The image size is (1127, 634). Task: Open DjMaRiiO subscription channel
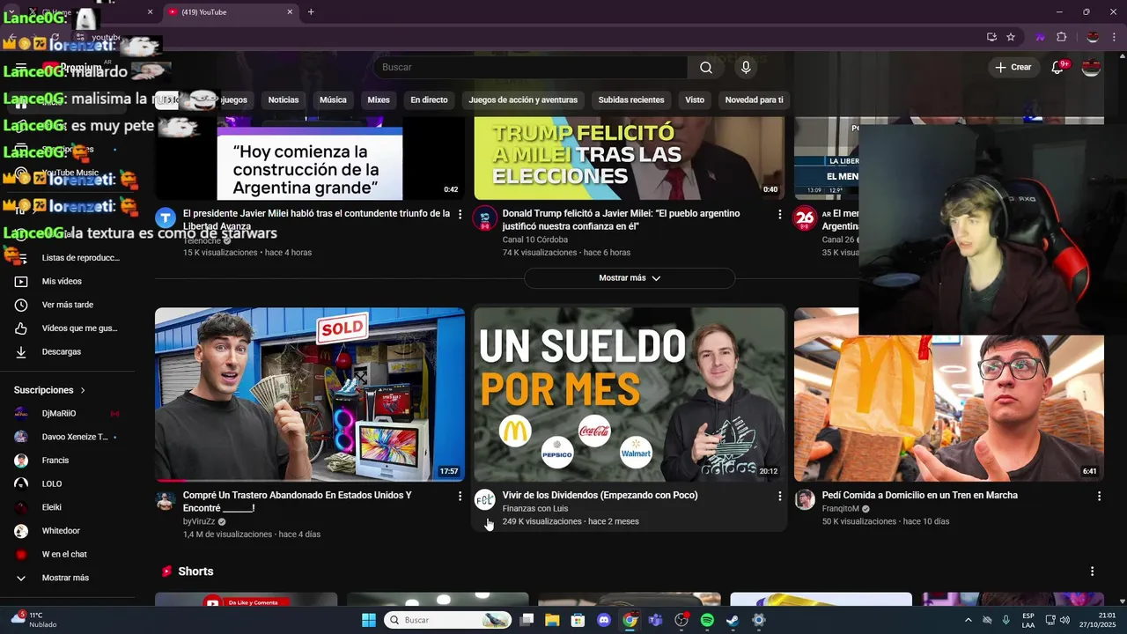click(x=68, y=414)
